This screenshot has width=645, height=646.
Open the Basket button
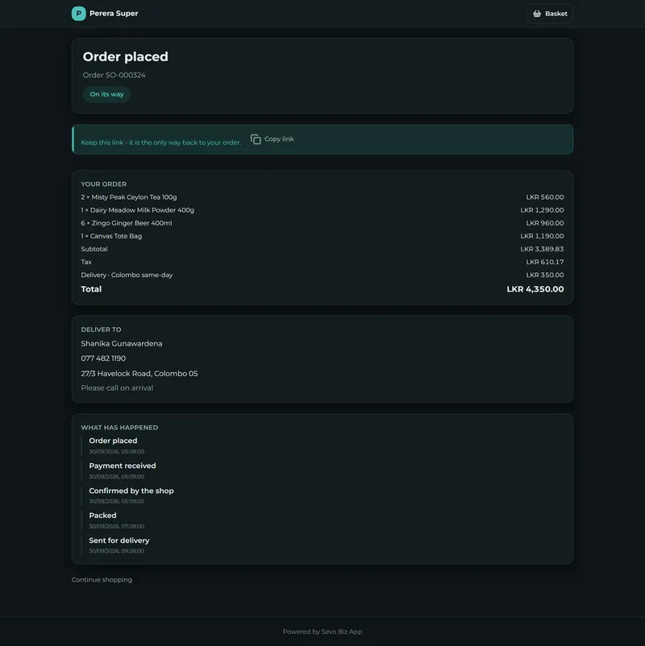[x=550, y=14]
